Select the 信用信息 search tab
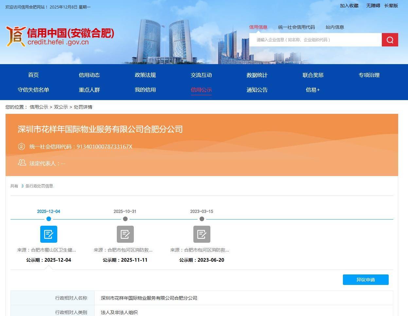The image size is (408, 316). [x=258, y=27]
